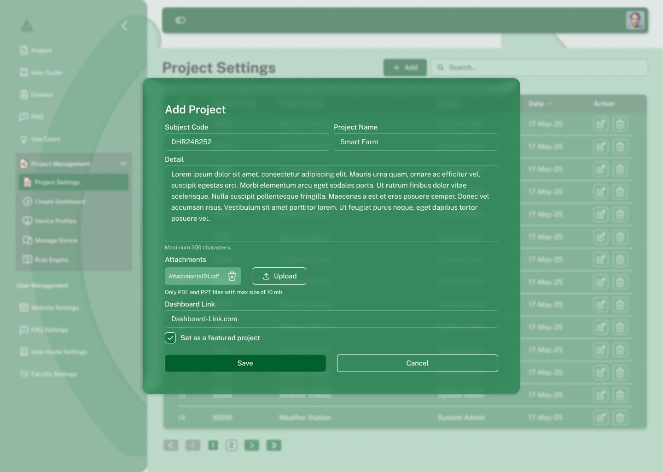Go to FAQ Settings
This screenshot has width=663, height=472.
(44, 330)
